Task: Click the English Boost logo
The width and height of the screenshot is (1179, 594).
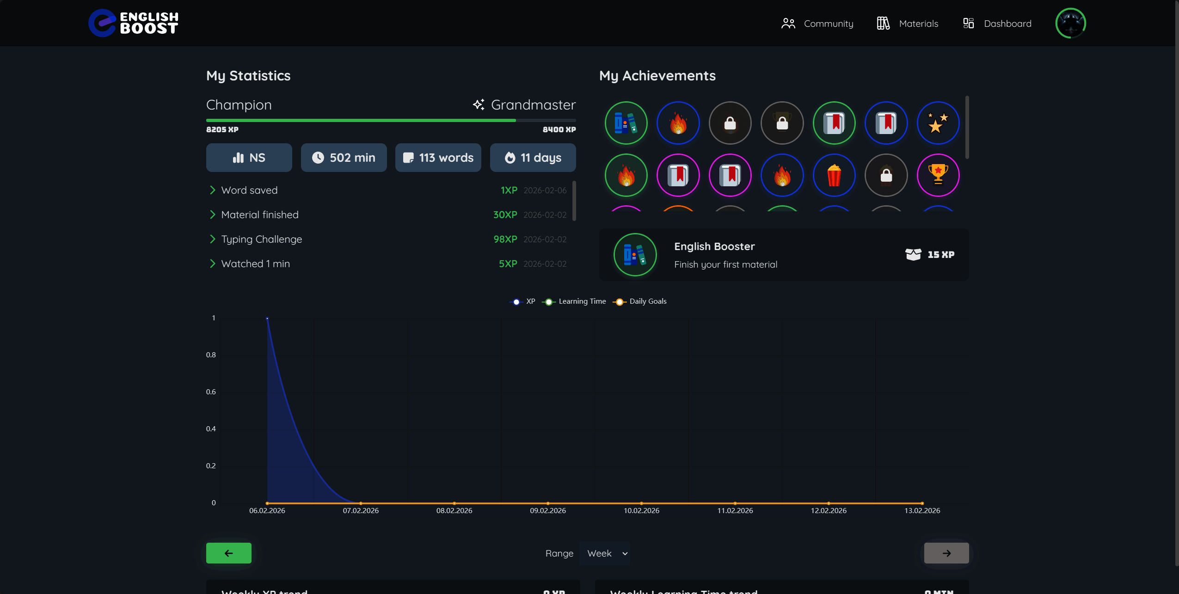Action: coord(134,23)
